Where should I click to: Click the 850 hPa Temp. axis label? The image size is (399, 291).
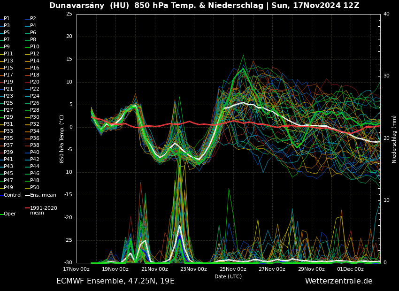coord(62,139)
